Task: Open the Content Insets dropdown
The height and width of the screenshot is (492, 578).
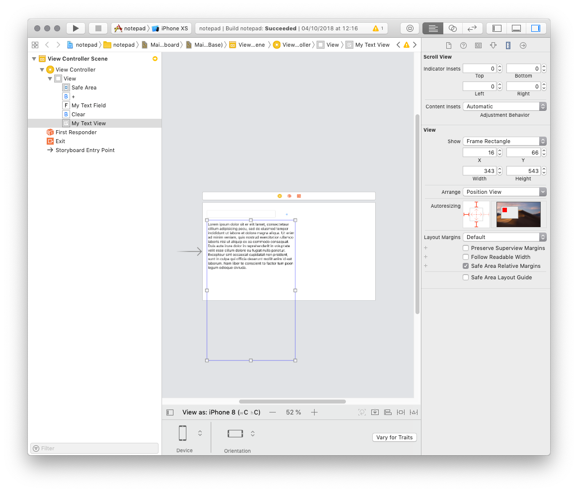Action: 504,106
